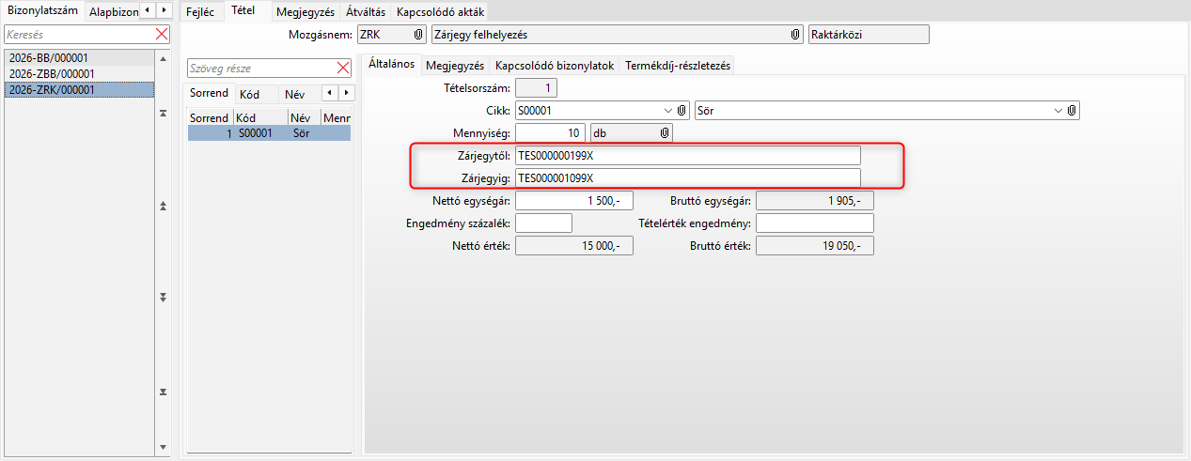The width and height of the screenshot is (1191, 461).
Task: Click paperclip icon beside Zárjegy felhelyezés
Action: point(795,34)
